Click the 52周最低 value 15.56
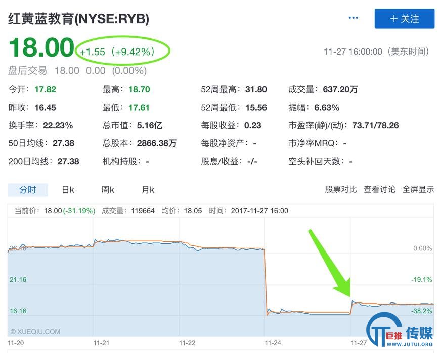Screen dimensions: 440x353 256,108
